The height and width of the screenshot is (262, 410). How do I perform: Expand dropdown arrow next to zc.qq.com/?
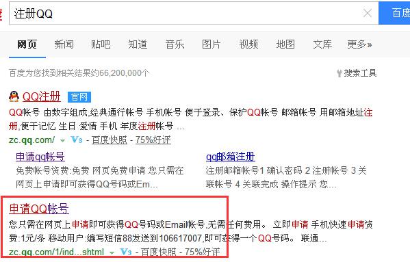coord(62,141)
